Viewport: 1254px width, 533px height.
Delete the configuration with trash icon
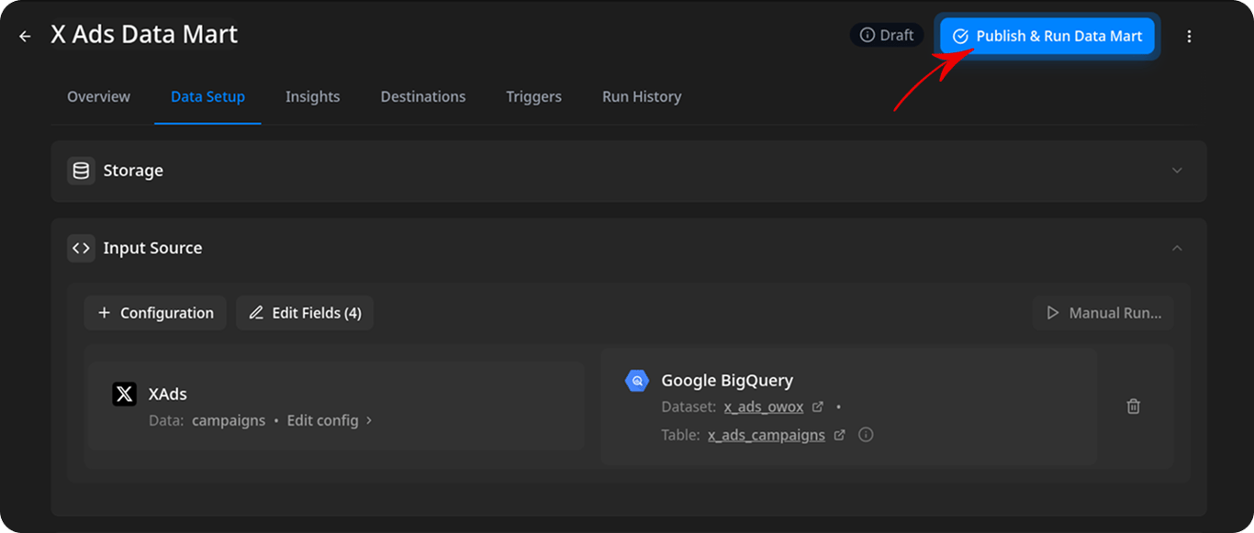point(1134,406)
